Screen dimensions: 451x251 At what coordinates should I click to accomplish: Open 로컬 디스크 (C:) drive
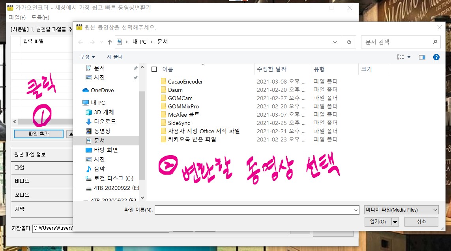(x=113, y=178)
